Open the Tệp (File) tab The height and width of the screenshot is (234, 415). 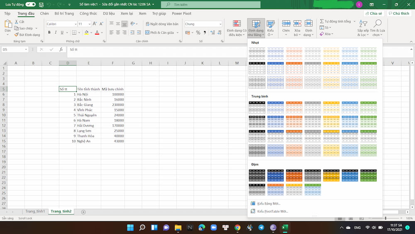click(7, 13)
